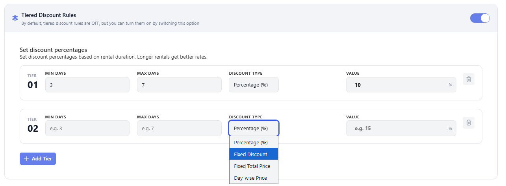
Task: Choose Percentage (%) option in list
Action: coord(254,142)
